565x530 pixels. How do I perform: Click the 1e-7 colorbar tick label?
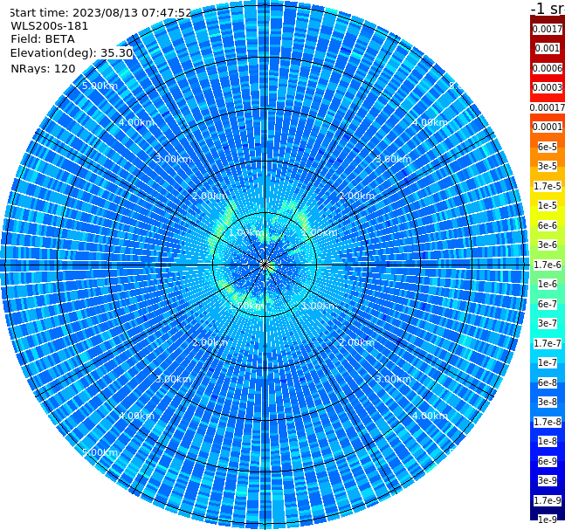point(548,362)
